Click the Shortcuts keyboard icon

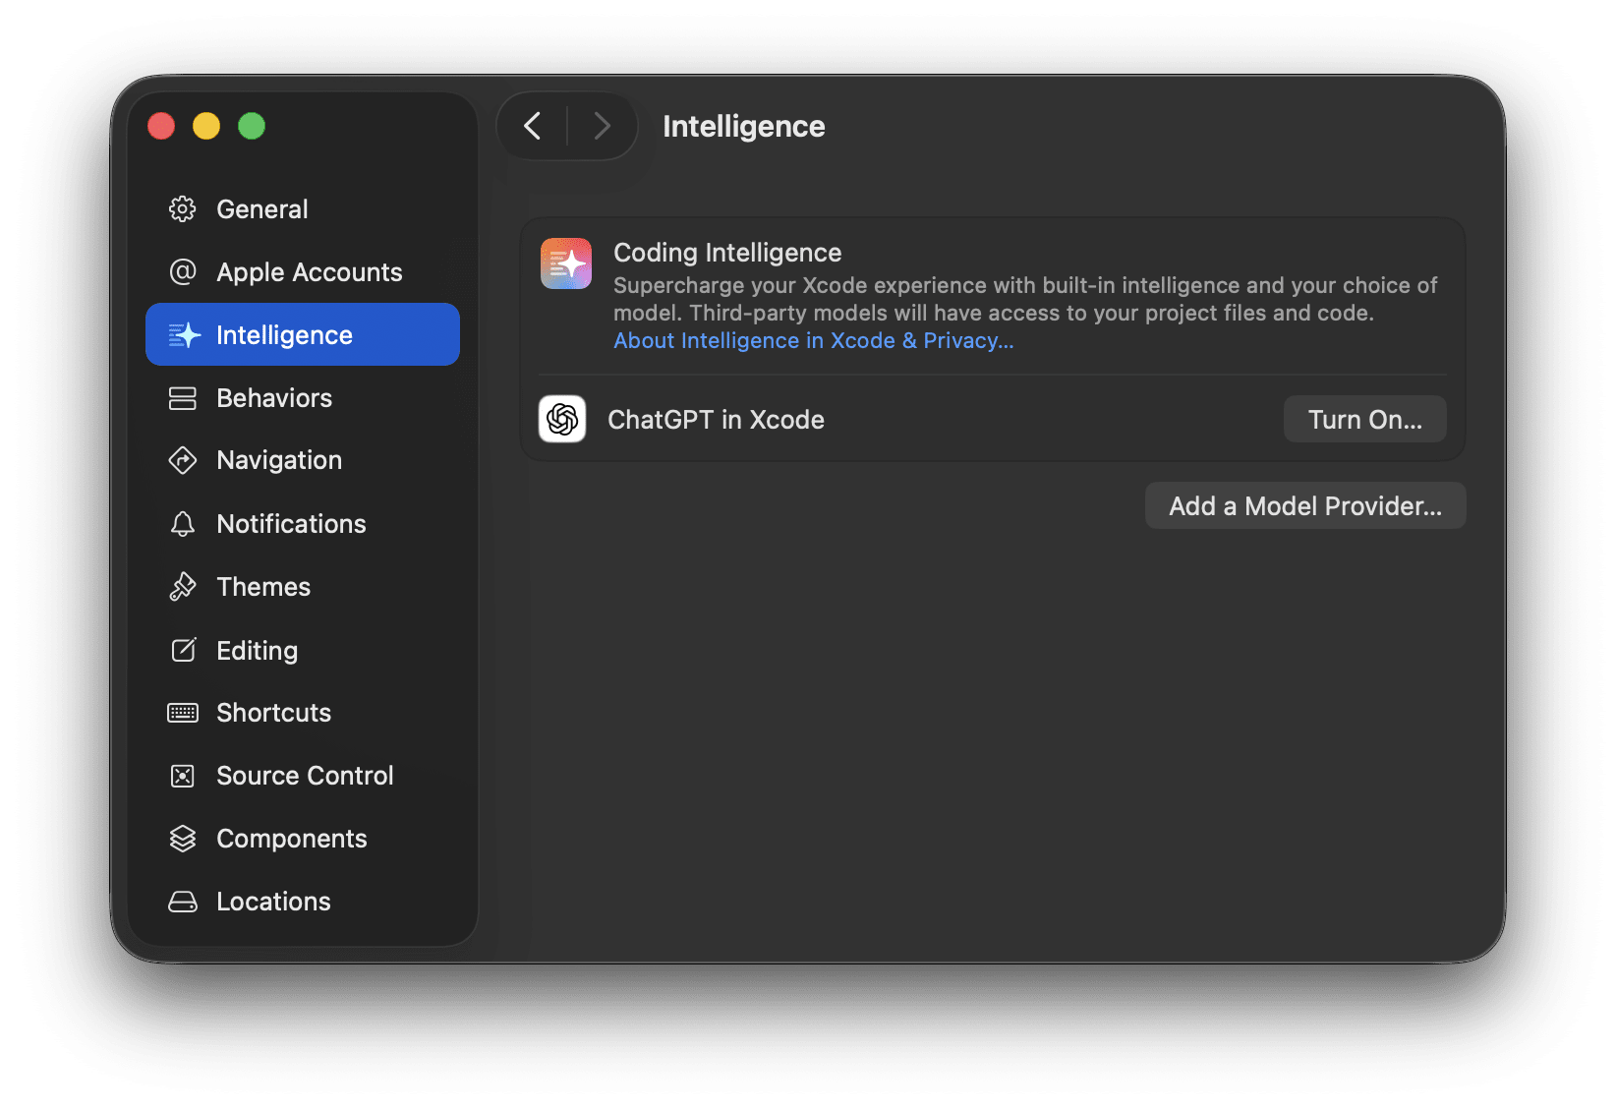click(183, 713)
